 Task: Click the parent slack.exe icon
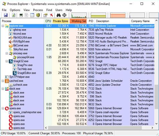coord(7,89)
